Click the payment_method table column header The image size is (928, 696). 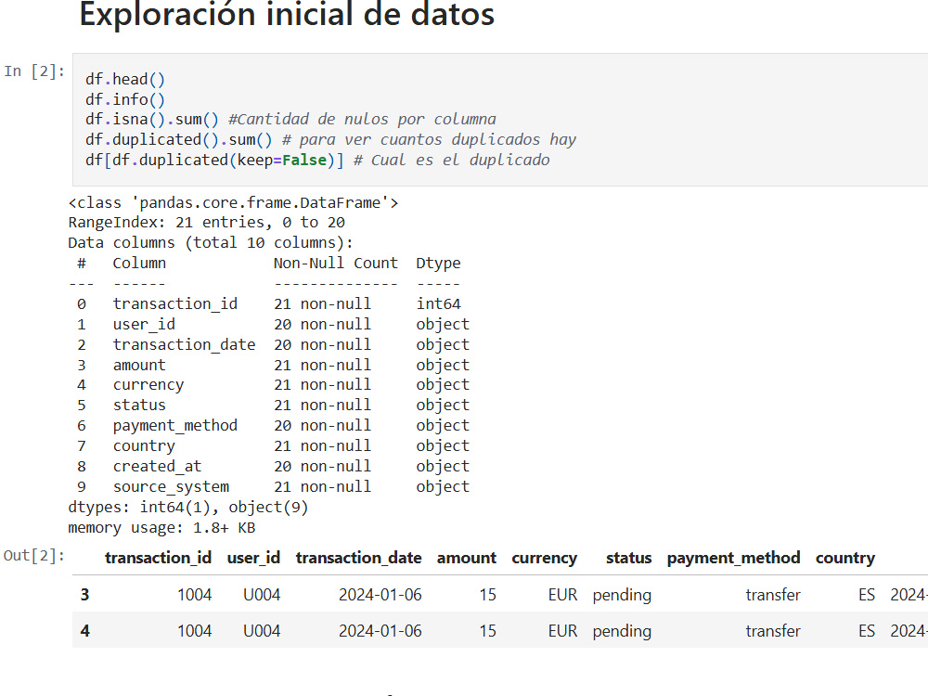point(733,558)
